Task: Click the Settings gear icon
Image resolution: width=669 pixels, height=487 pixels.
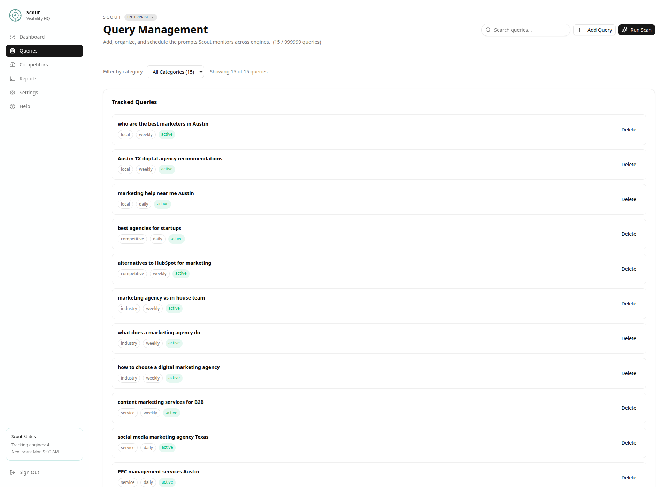Action: click(13, 92)
